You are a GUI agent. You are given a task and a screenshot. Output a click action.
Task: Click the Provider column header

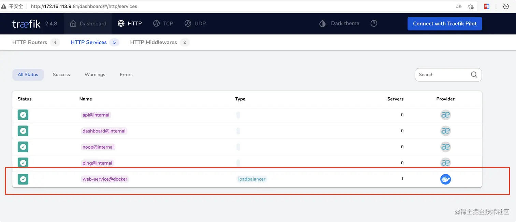[x=446, y=99]
